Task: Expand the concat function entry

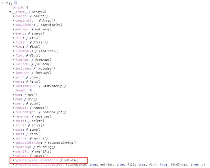Action: tap(14, 16)
